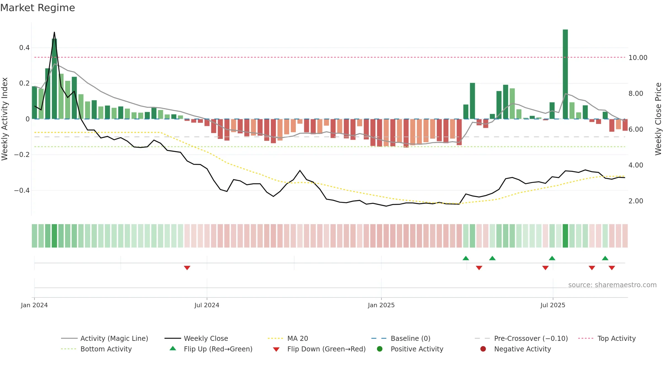Toggle Bottom Activity legend entry
Viewport: 666px width, 375px height.
point(96,349)
